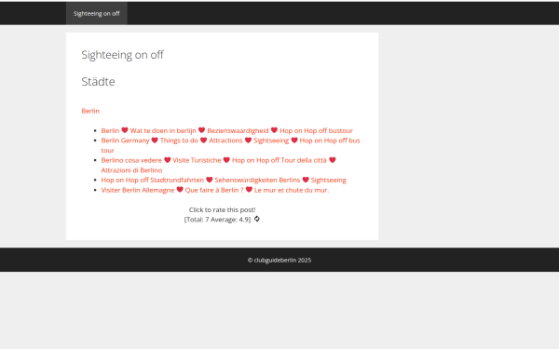The height and width of the screenshot is (349, 559).
Task: Open the 'Wat te doen in berlijn' link
Action: coord(226,130)
